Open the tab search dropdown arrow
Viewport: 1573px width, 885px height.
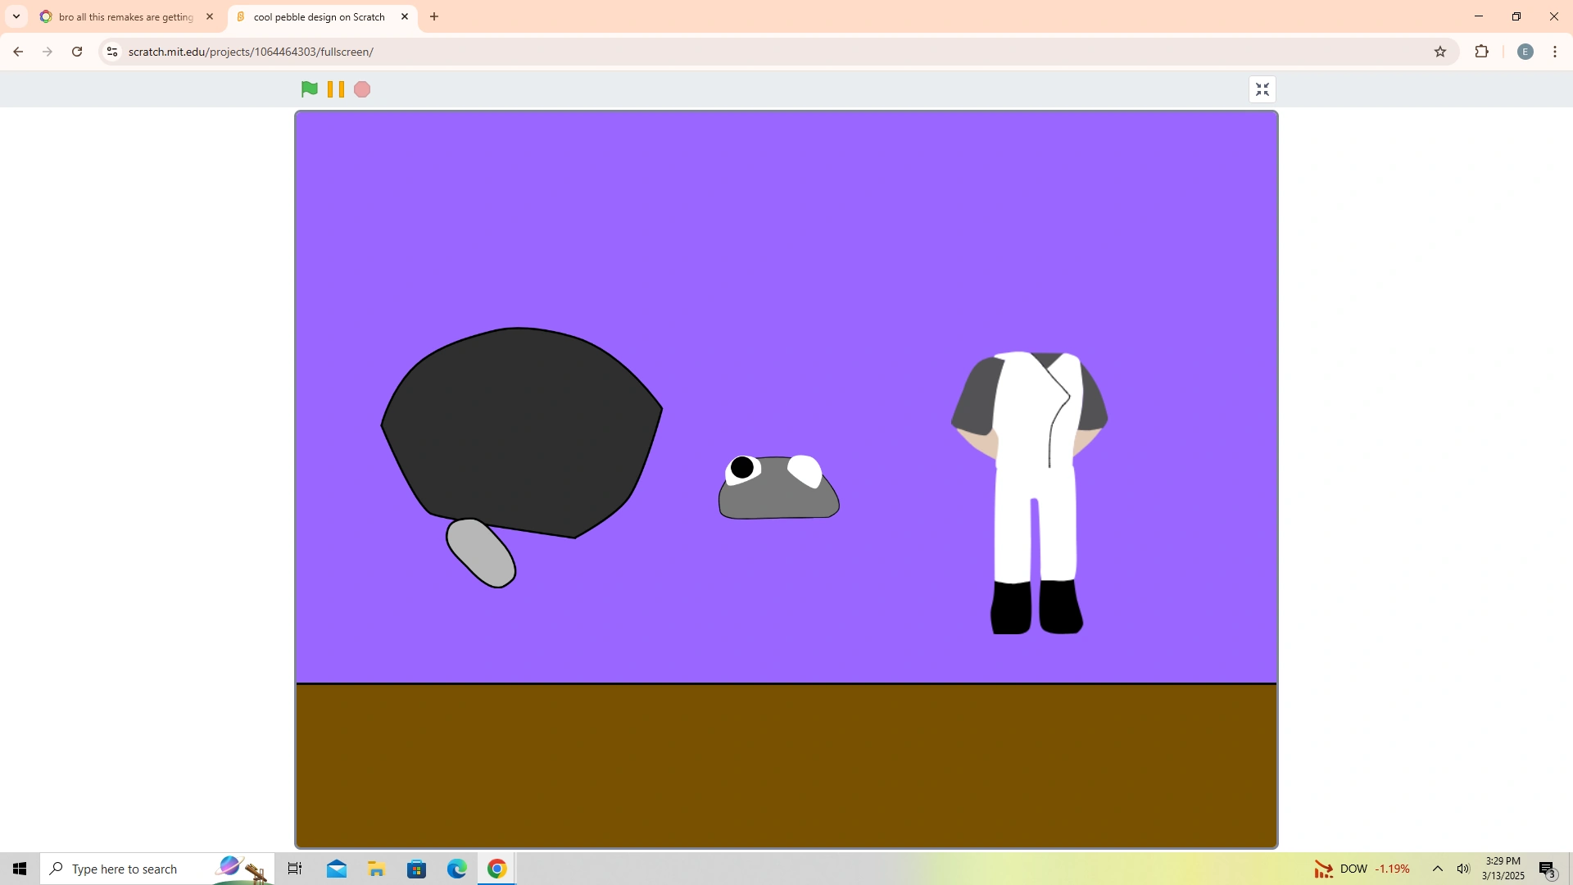coord(16,16)
